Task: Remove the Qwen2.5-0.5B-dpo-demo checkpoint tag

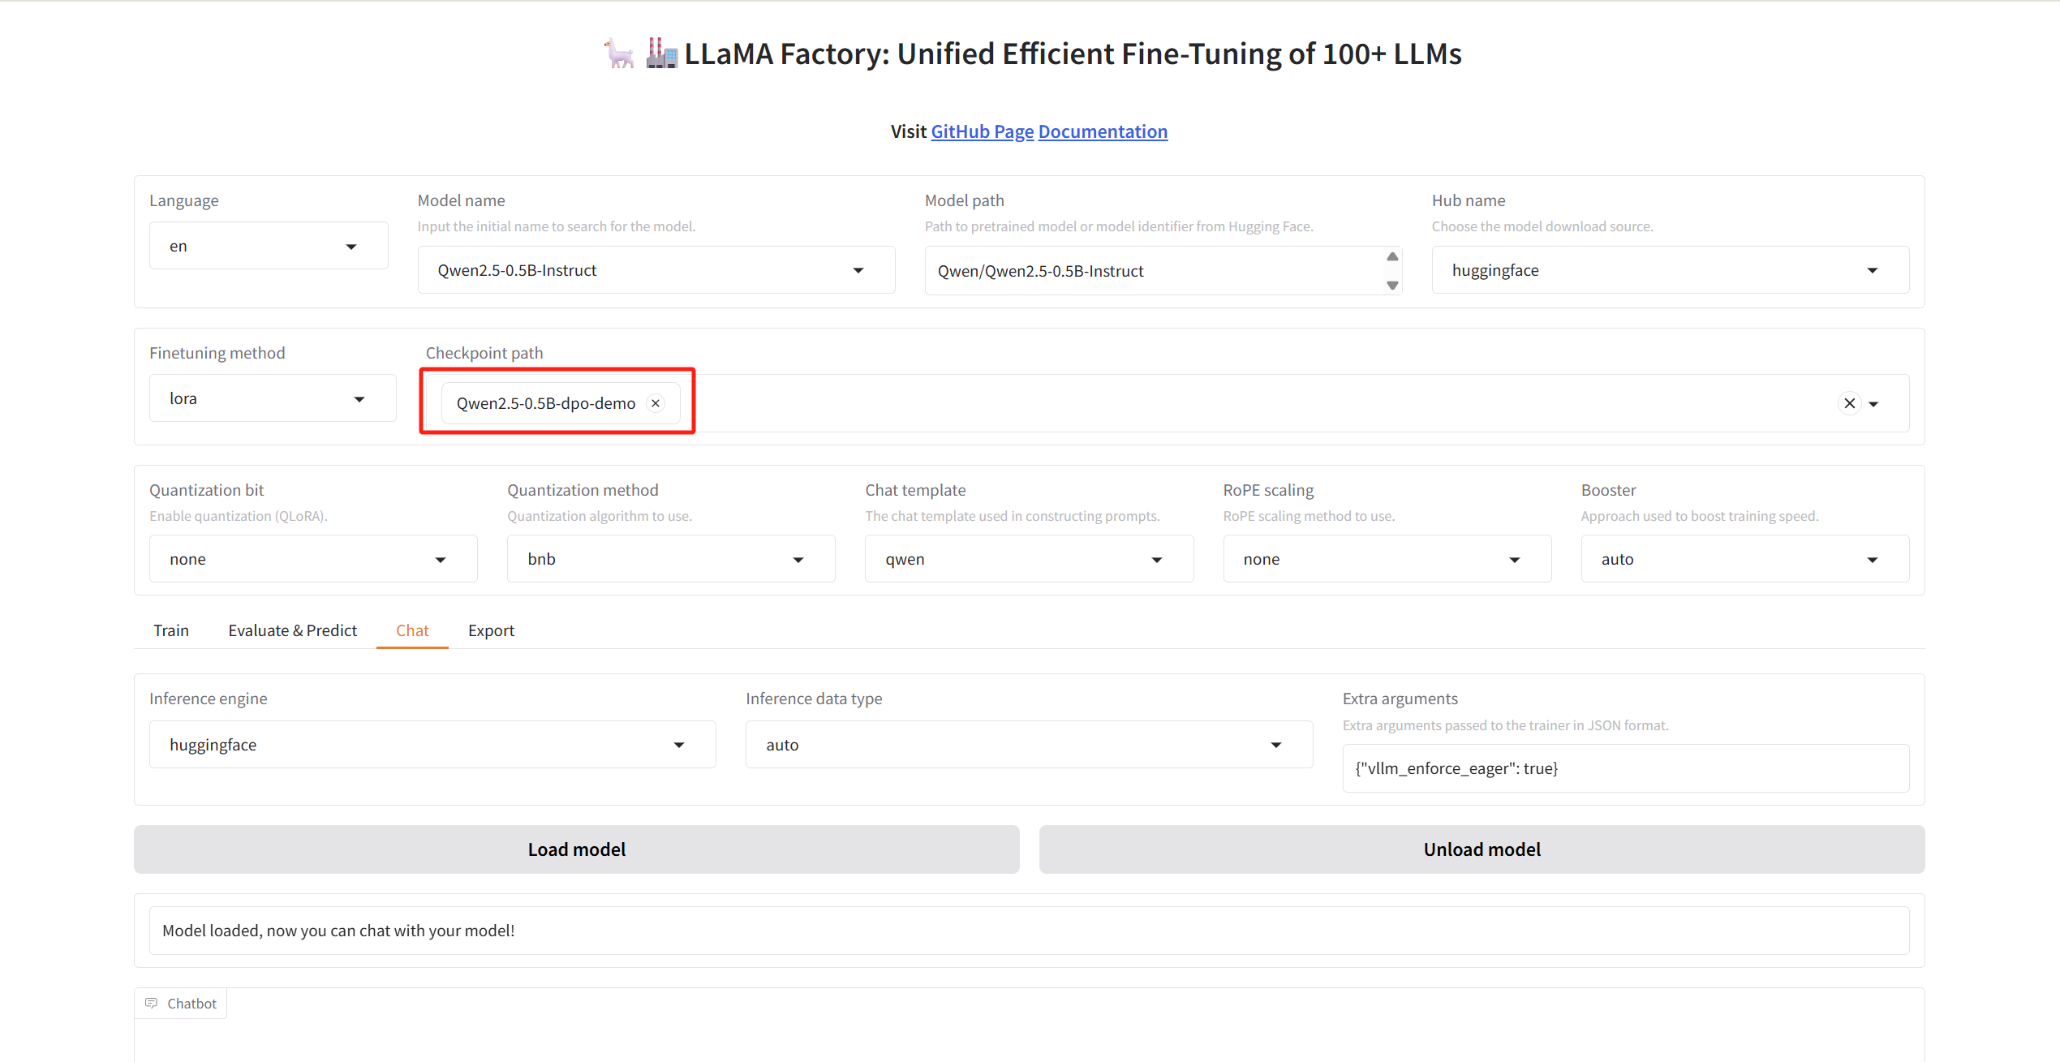Action: coord(656,403)
